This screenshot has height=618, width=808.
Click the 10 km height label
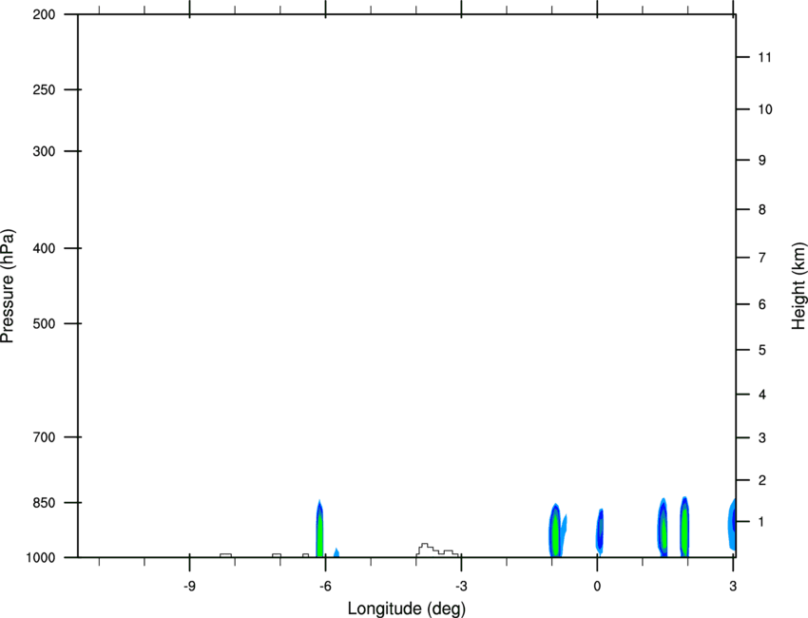tap(764, 109)
